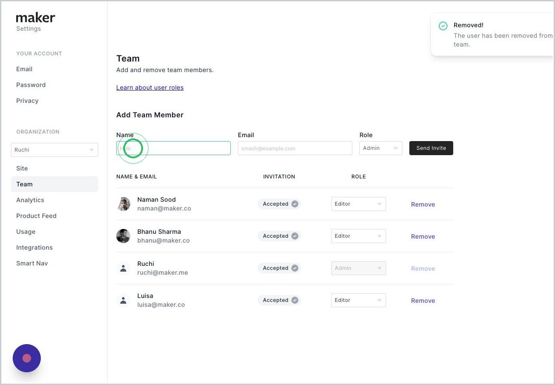The width and height of the screenshot is (555, 385).
Task: Go to Site settings
Action: (22, 168)
